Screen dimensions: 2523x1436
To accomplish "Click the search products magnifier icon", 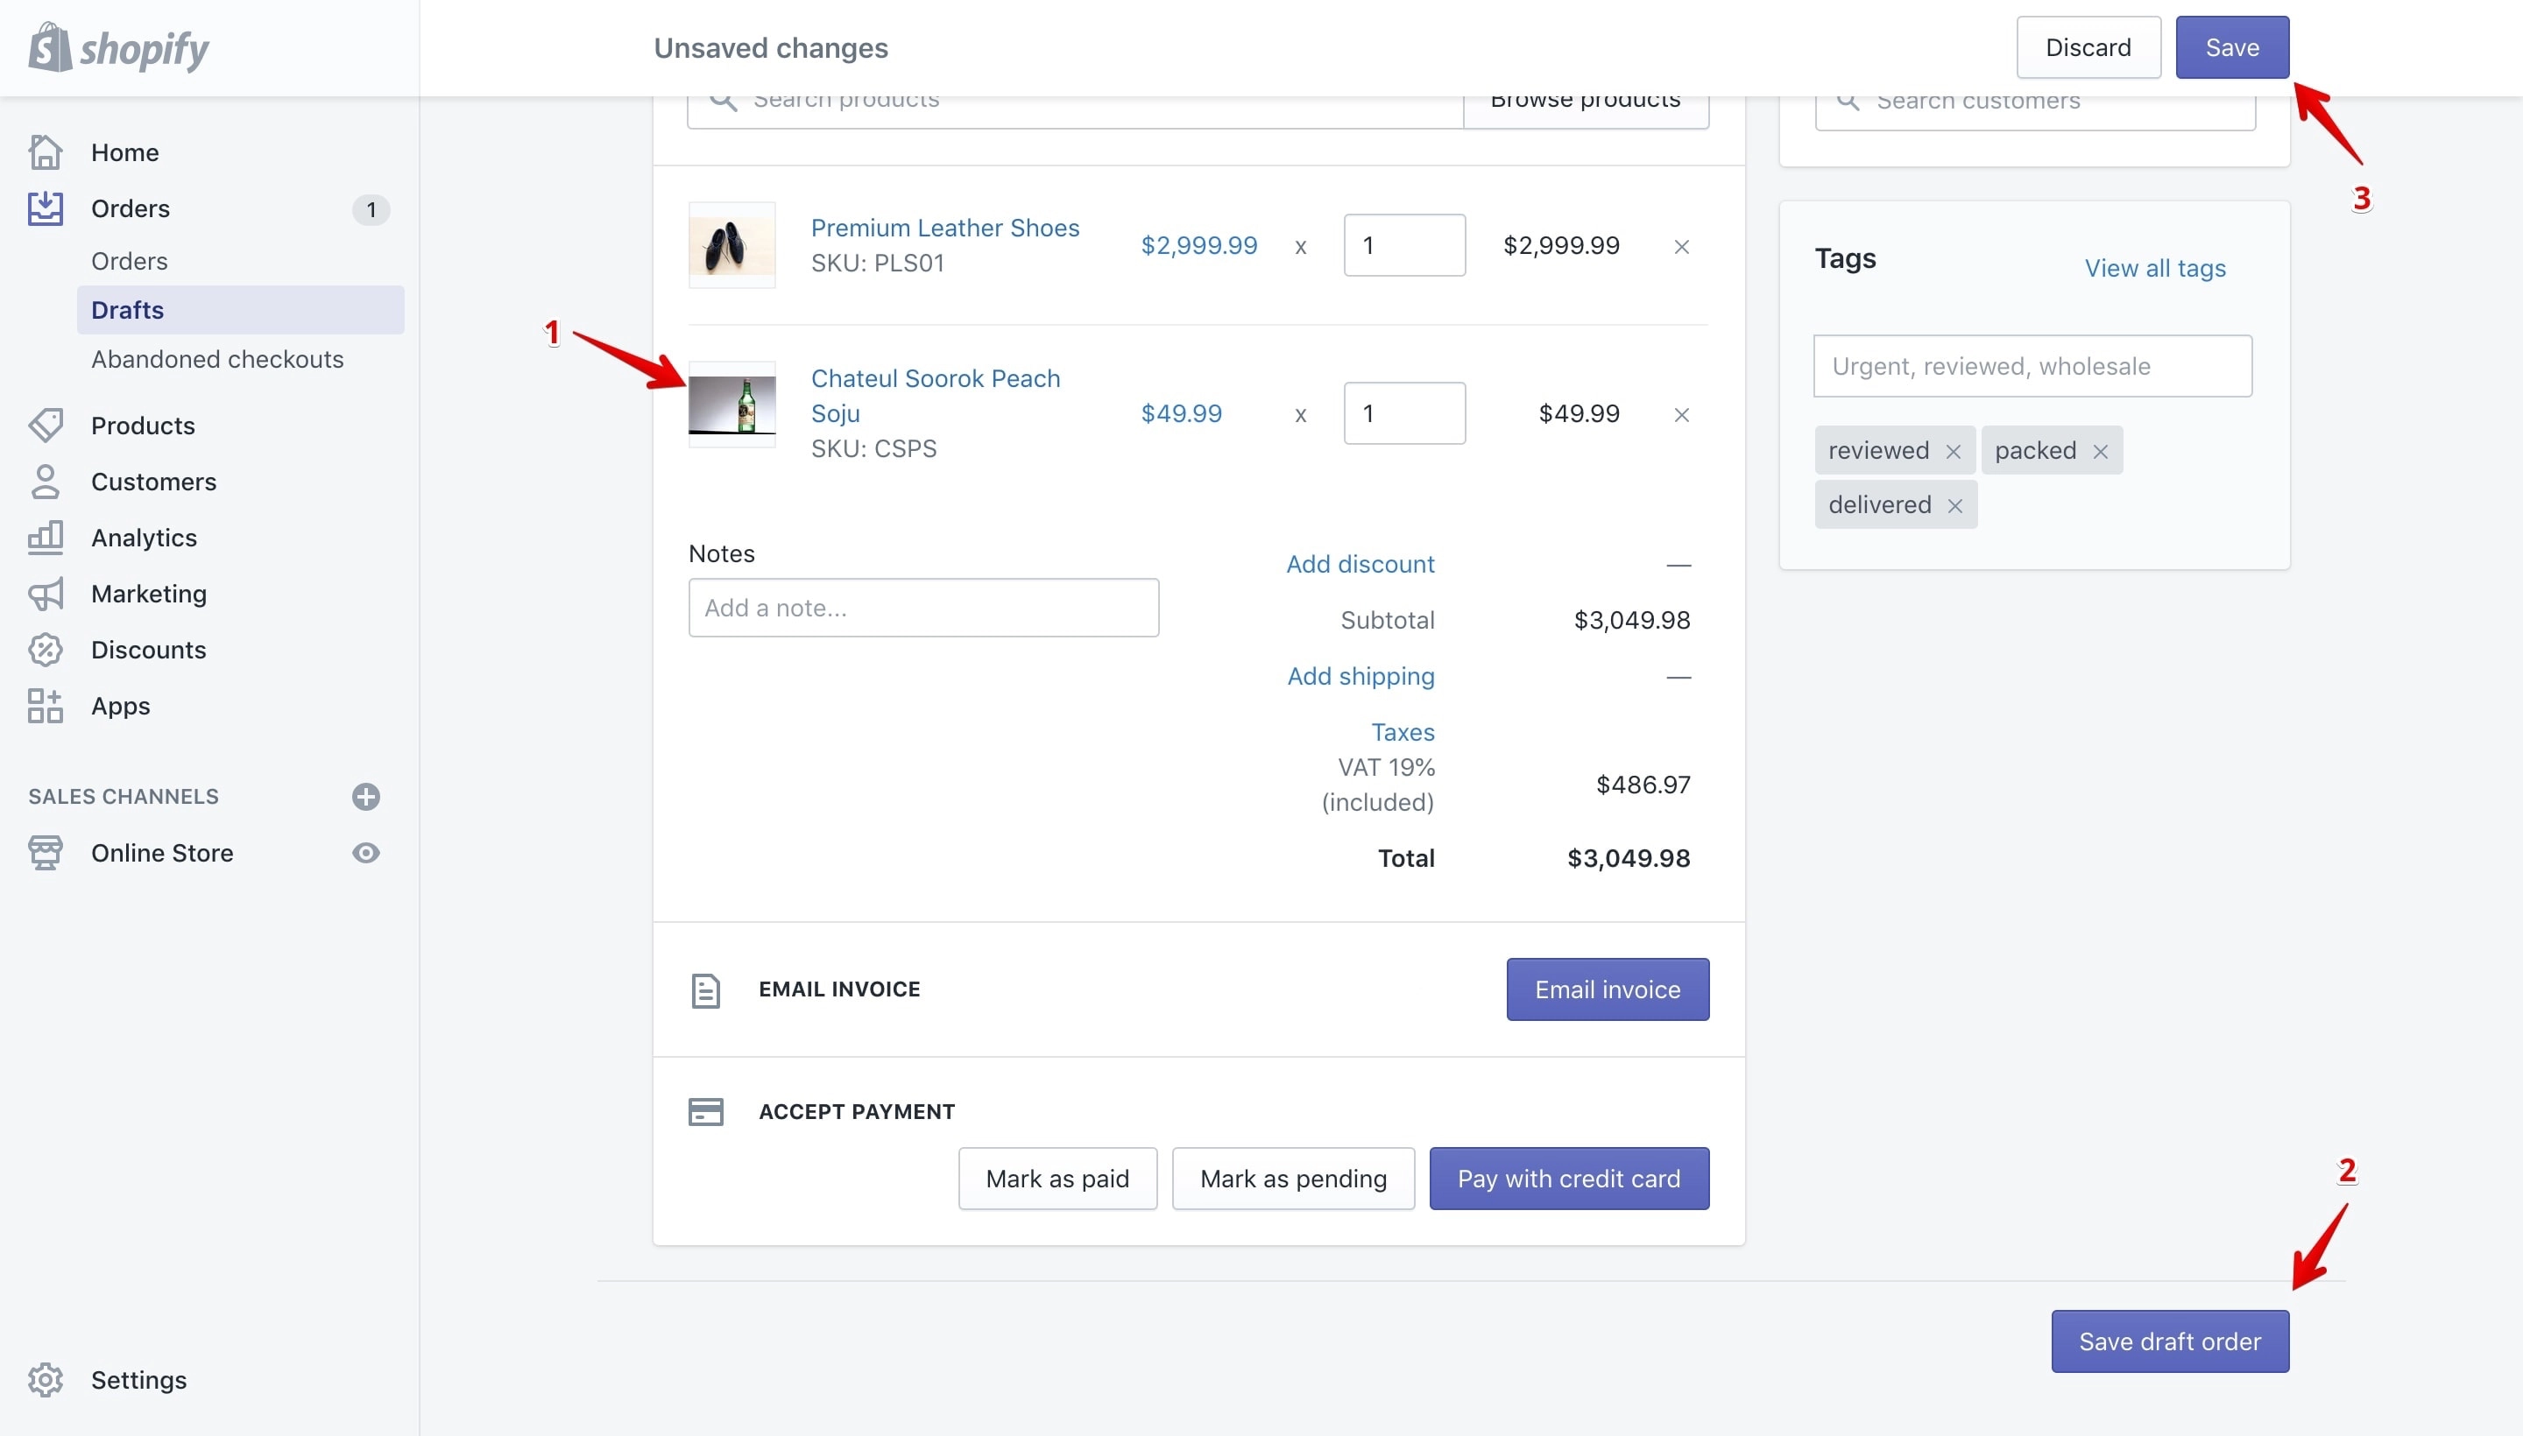I will click(724, 101).
